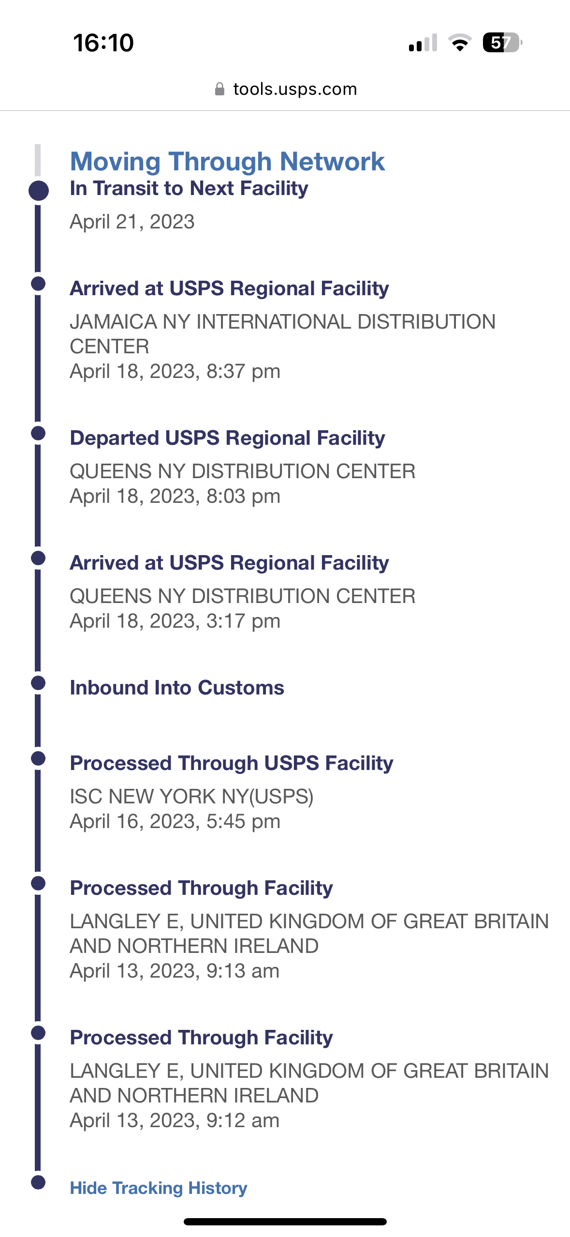
Task: Click the Inbound Into Customs status text
Action: [x=177, y=688]
